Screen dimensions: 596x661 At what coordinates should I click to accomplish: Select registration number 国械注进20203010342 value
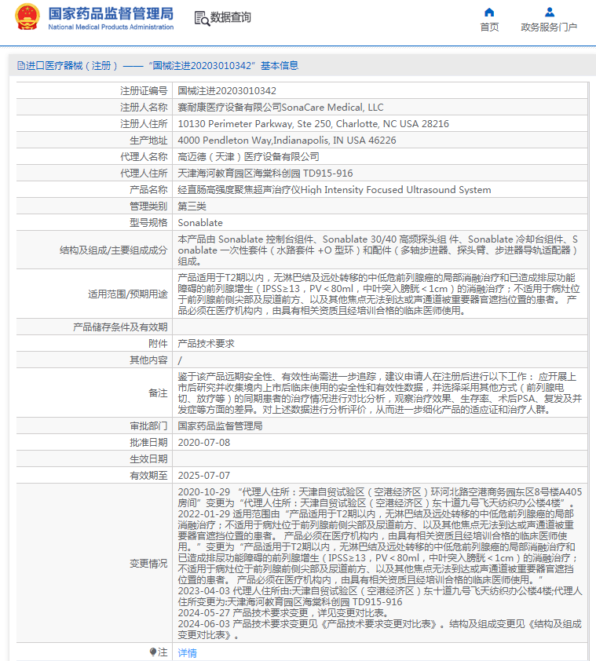tap(227, 90)
